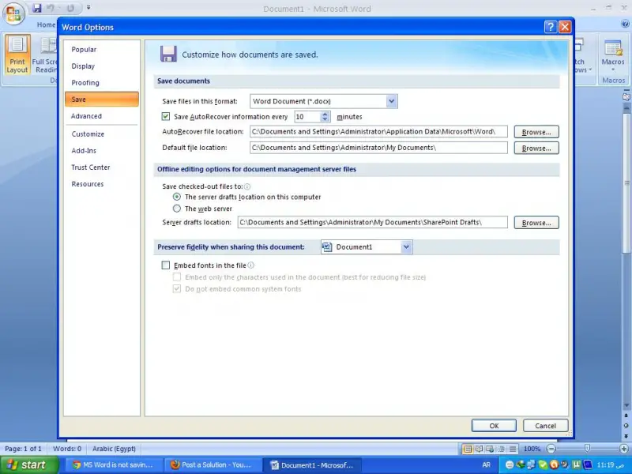Click the Outline view icon in status bar

pos(502,449)
